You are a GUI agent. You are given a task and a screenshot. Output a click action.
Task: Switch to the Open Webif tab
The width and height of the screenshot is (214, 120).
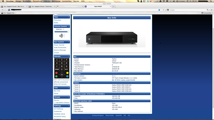coord(98,6)
